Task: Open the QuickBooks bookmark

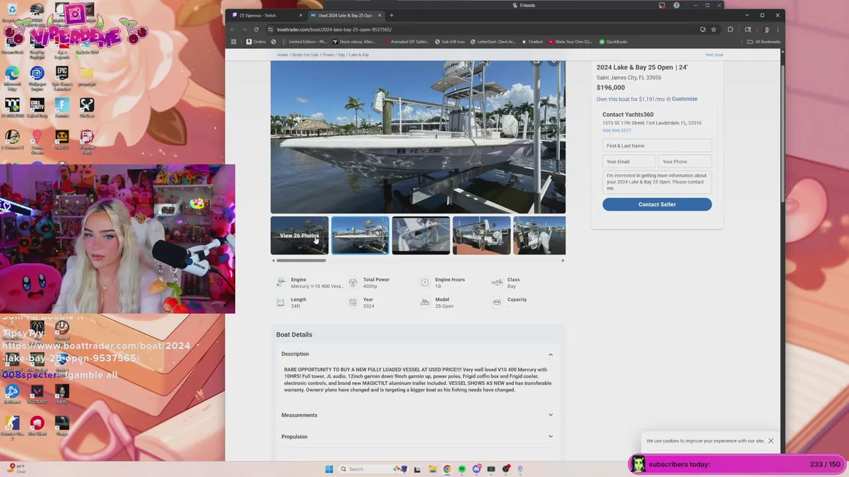Action: (x=613, y=42)
